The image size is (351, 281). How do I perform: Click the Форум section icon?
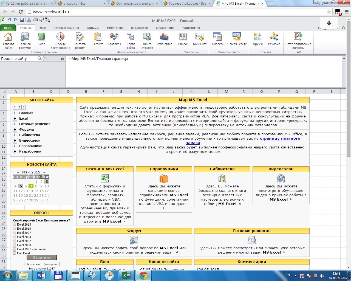(134, 240)
